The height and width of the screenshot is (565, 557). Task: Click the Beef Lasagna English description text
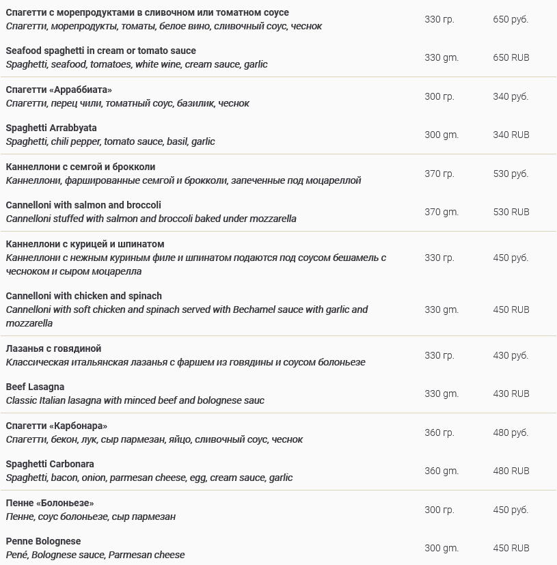point(135,400)
